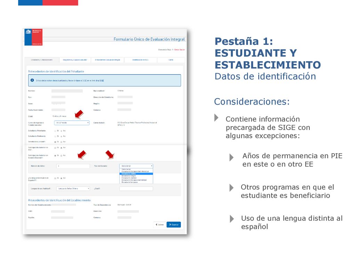Go to 'Identificación de NEE' tab
356x267 pixels.
pos(140,60)
